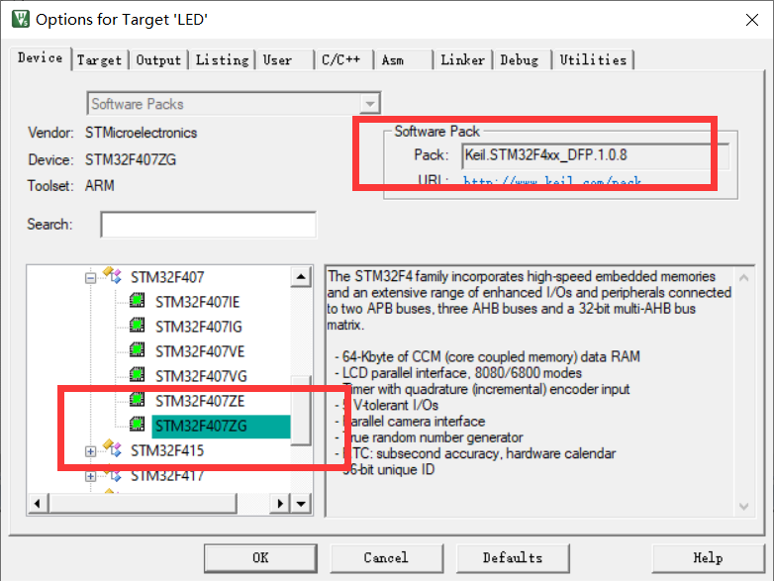
Task: Select device STM32F407ZE in the tree
Action: [200, 401]
